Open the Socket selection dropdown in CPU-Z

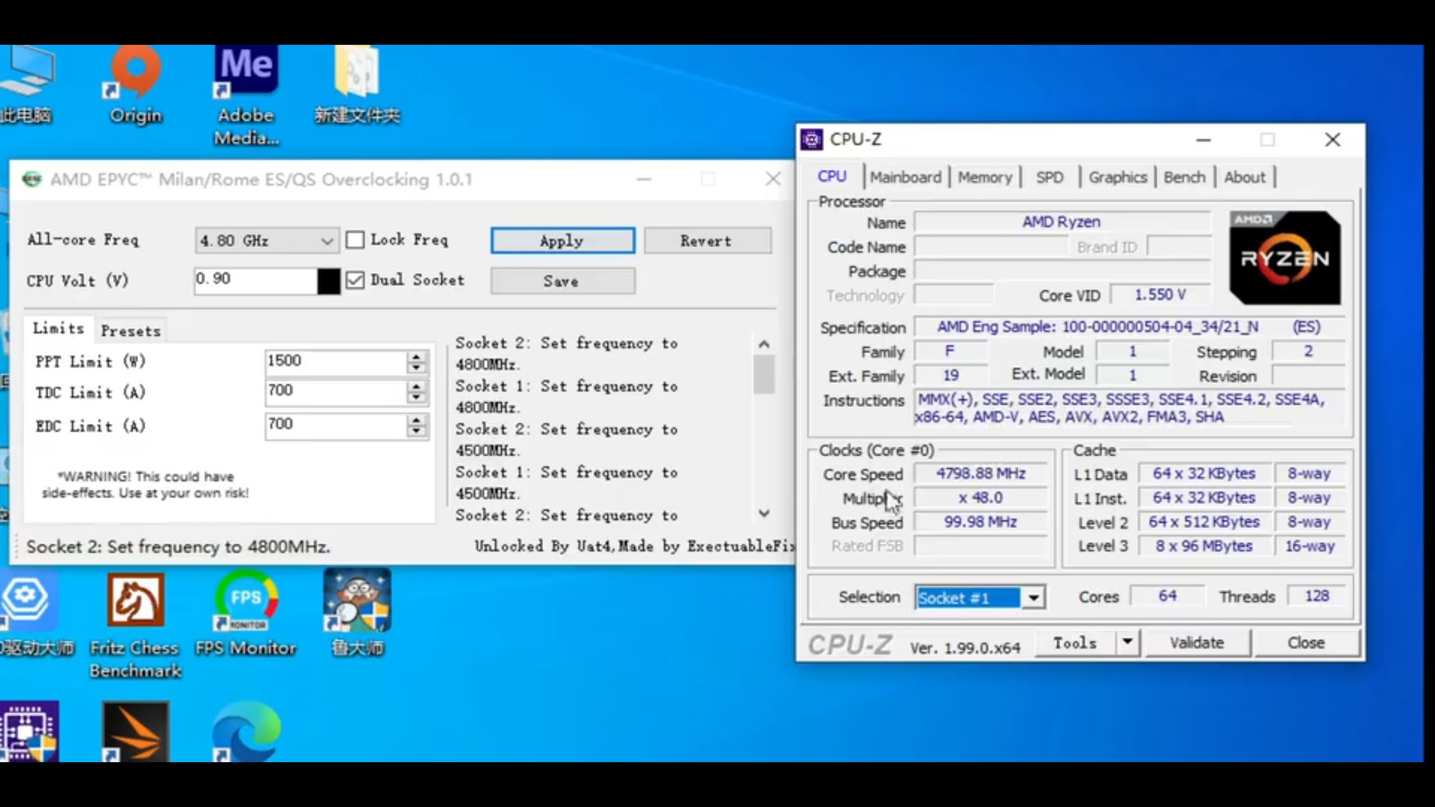pos(1033,597)
